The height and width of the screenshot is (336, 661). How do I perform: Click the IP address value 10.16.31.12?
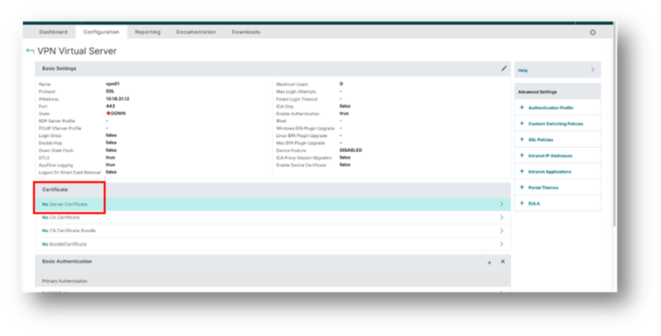coord(117,99)
